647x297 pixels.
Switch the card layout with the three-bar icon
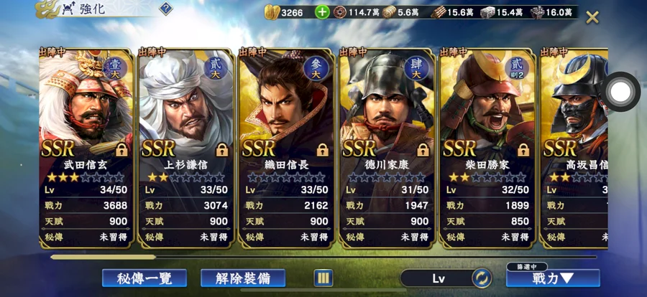tap(323, 278)
